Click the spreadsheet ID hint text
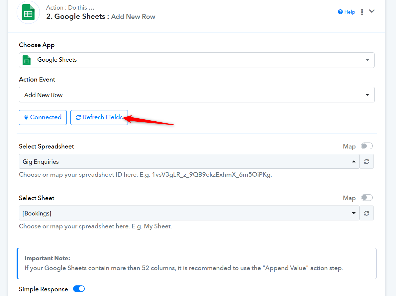The width and height of the screenshot is (396, 296). point(146,175)
